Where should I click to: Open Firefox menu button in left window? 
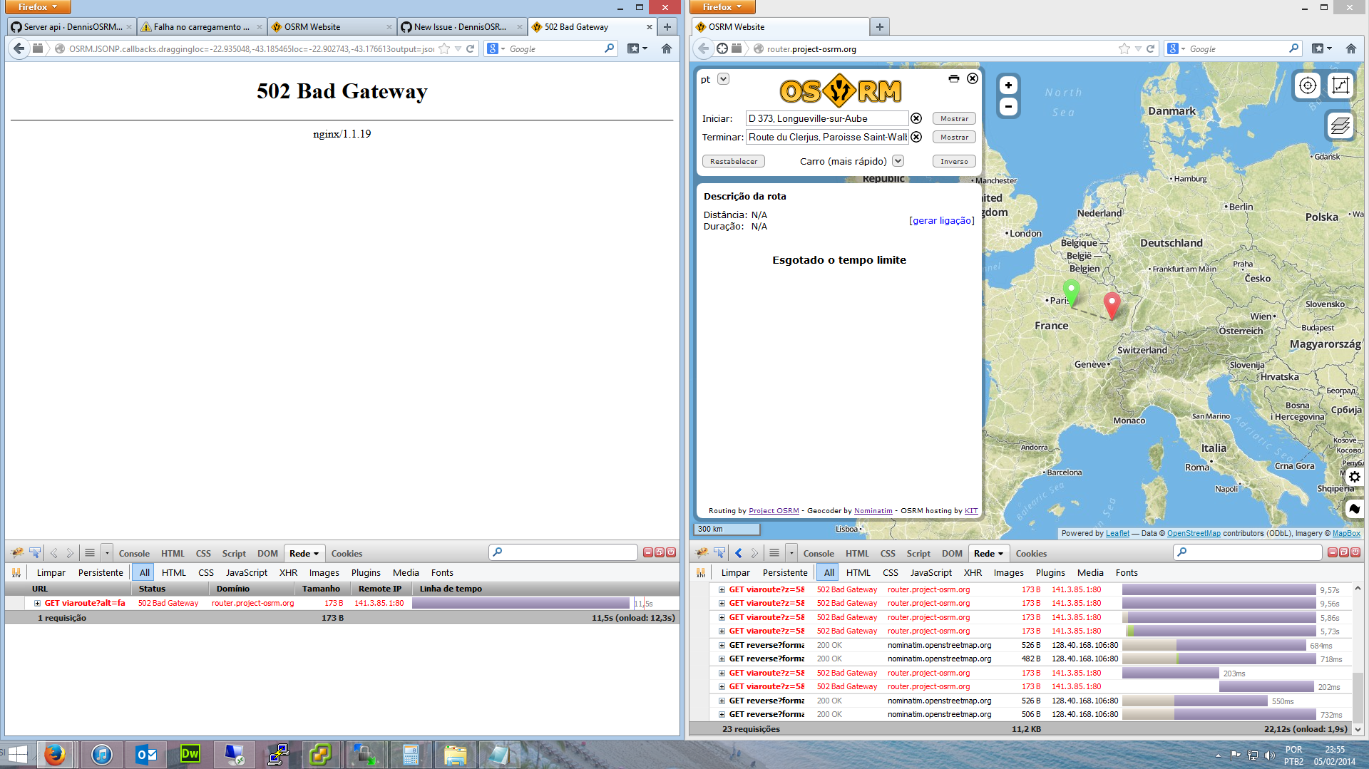[x=38, y=7]
